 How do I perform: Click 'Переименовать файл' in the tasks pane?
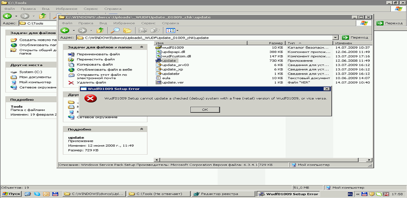pyautogui.click(x=98, y=54)
